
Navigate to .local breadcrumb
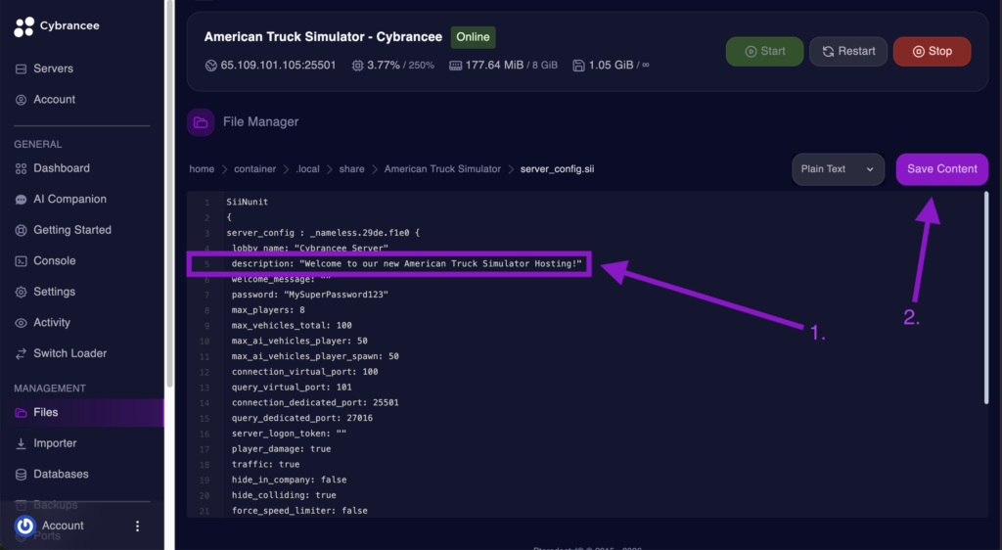[x=307, y=169]
